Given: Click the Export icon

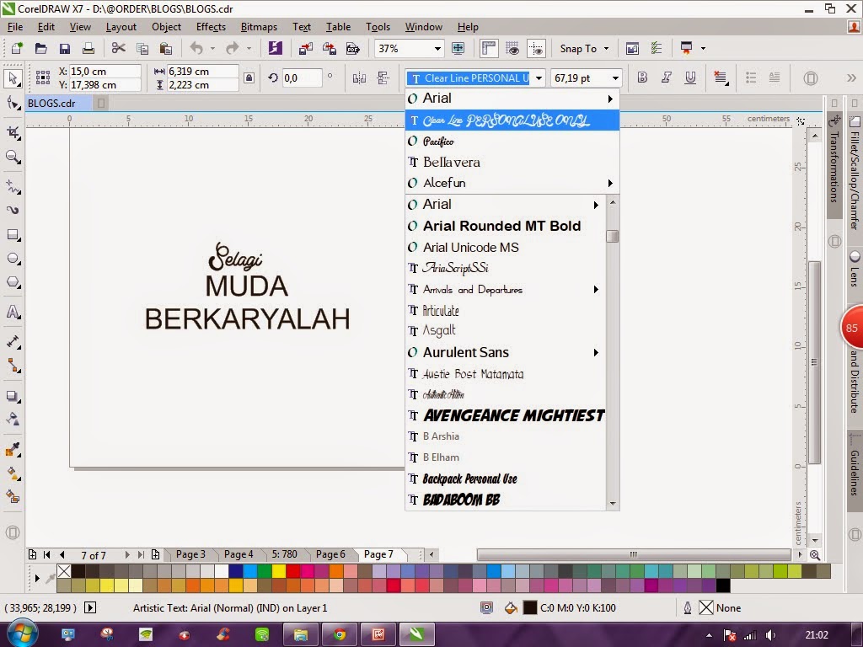Looking at the screenshot, I should pyautogui.click(x=330, y=48).
